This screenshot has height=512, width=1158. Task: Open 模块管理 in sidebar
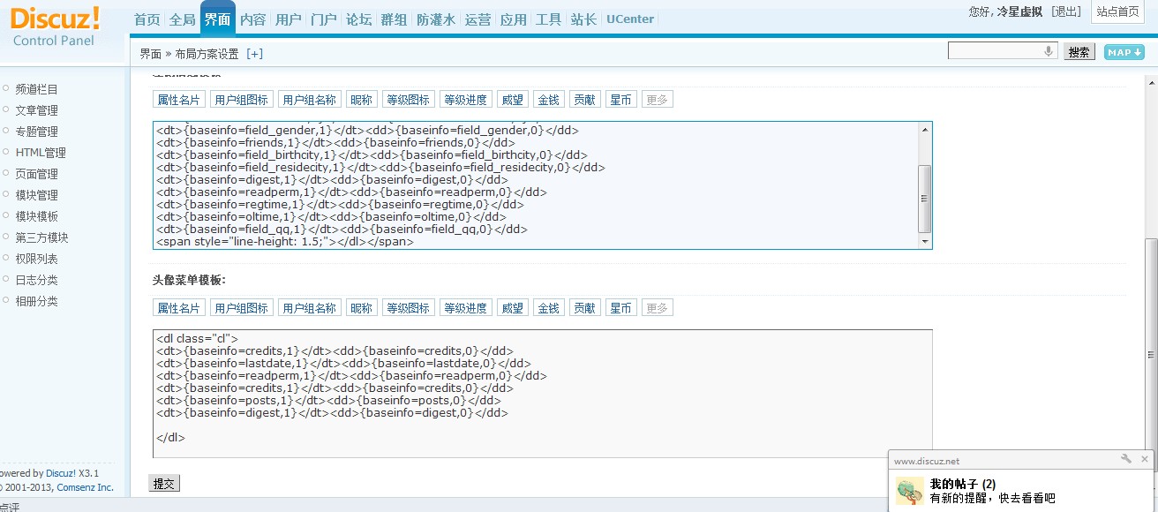click(36, 195)
